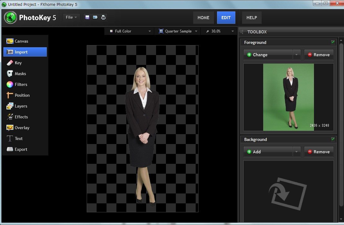Switch to the HOME tab
This screenshot has height=225, width=344.
pos(203,18)
